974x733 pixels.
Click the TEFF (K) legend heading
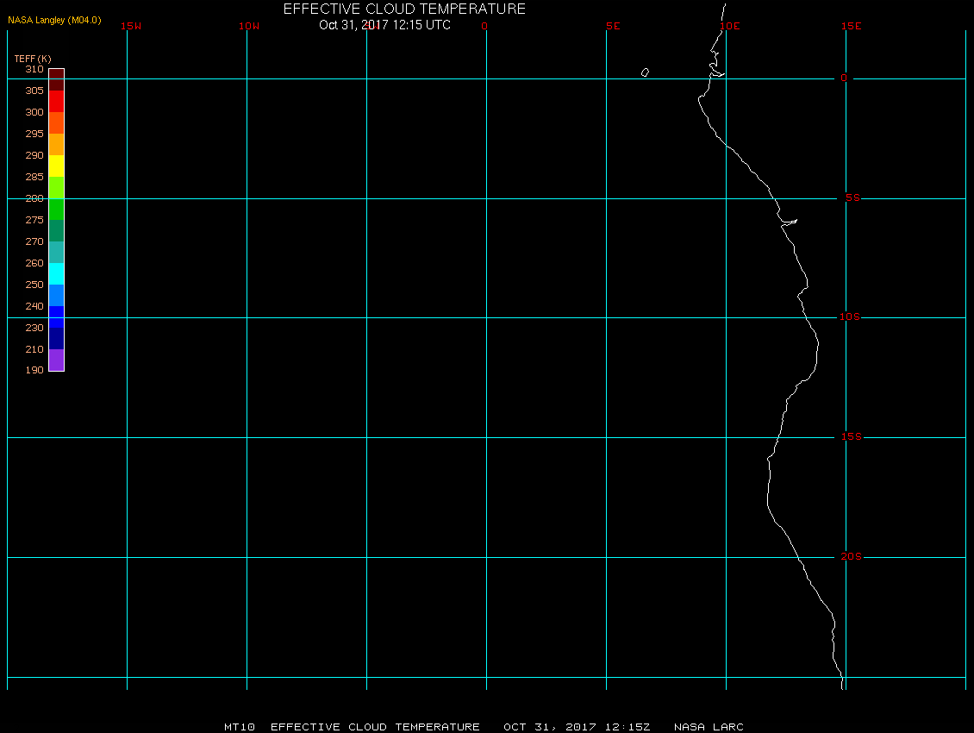pos(33,59)
